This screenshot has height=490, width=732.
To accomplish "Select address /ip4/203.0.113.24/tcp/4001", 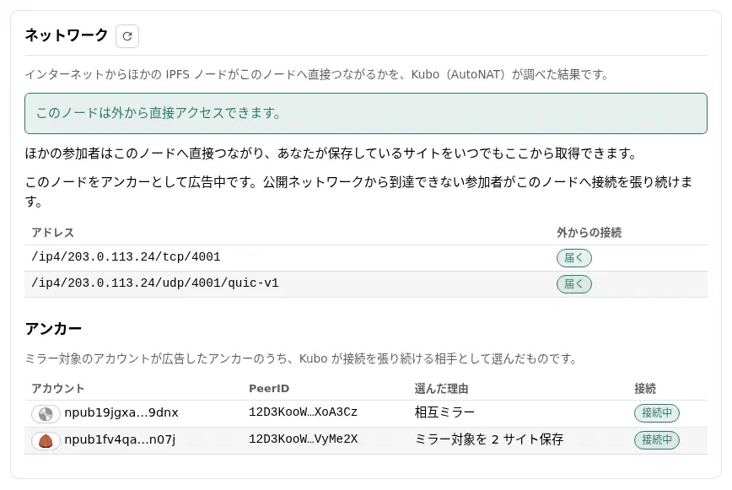I will click(x=126, y=256).
